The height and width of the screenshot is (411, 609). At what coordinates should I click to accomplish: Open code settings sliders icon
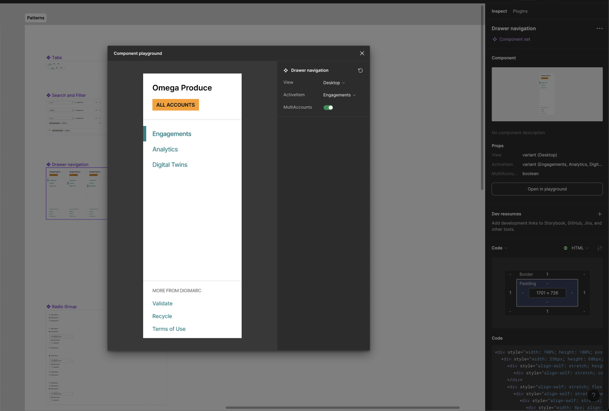click(600, 248)
